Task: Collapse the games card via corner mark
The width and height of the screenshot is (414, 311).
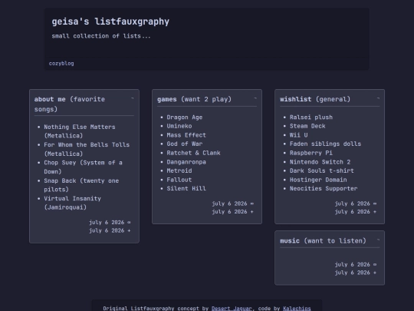Action: coord(255,98)
